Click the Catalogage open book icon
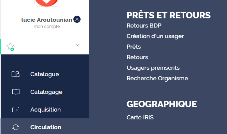Viewport: 227px width, 134px height. coord(16,92)
